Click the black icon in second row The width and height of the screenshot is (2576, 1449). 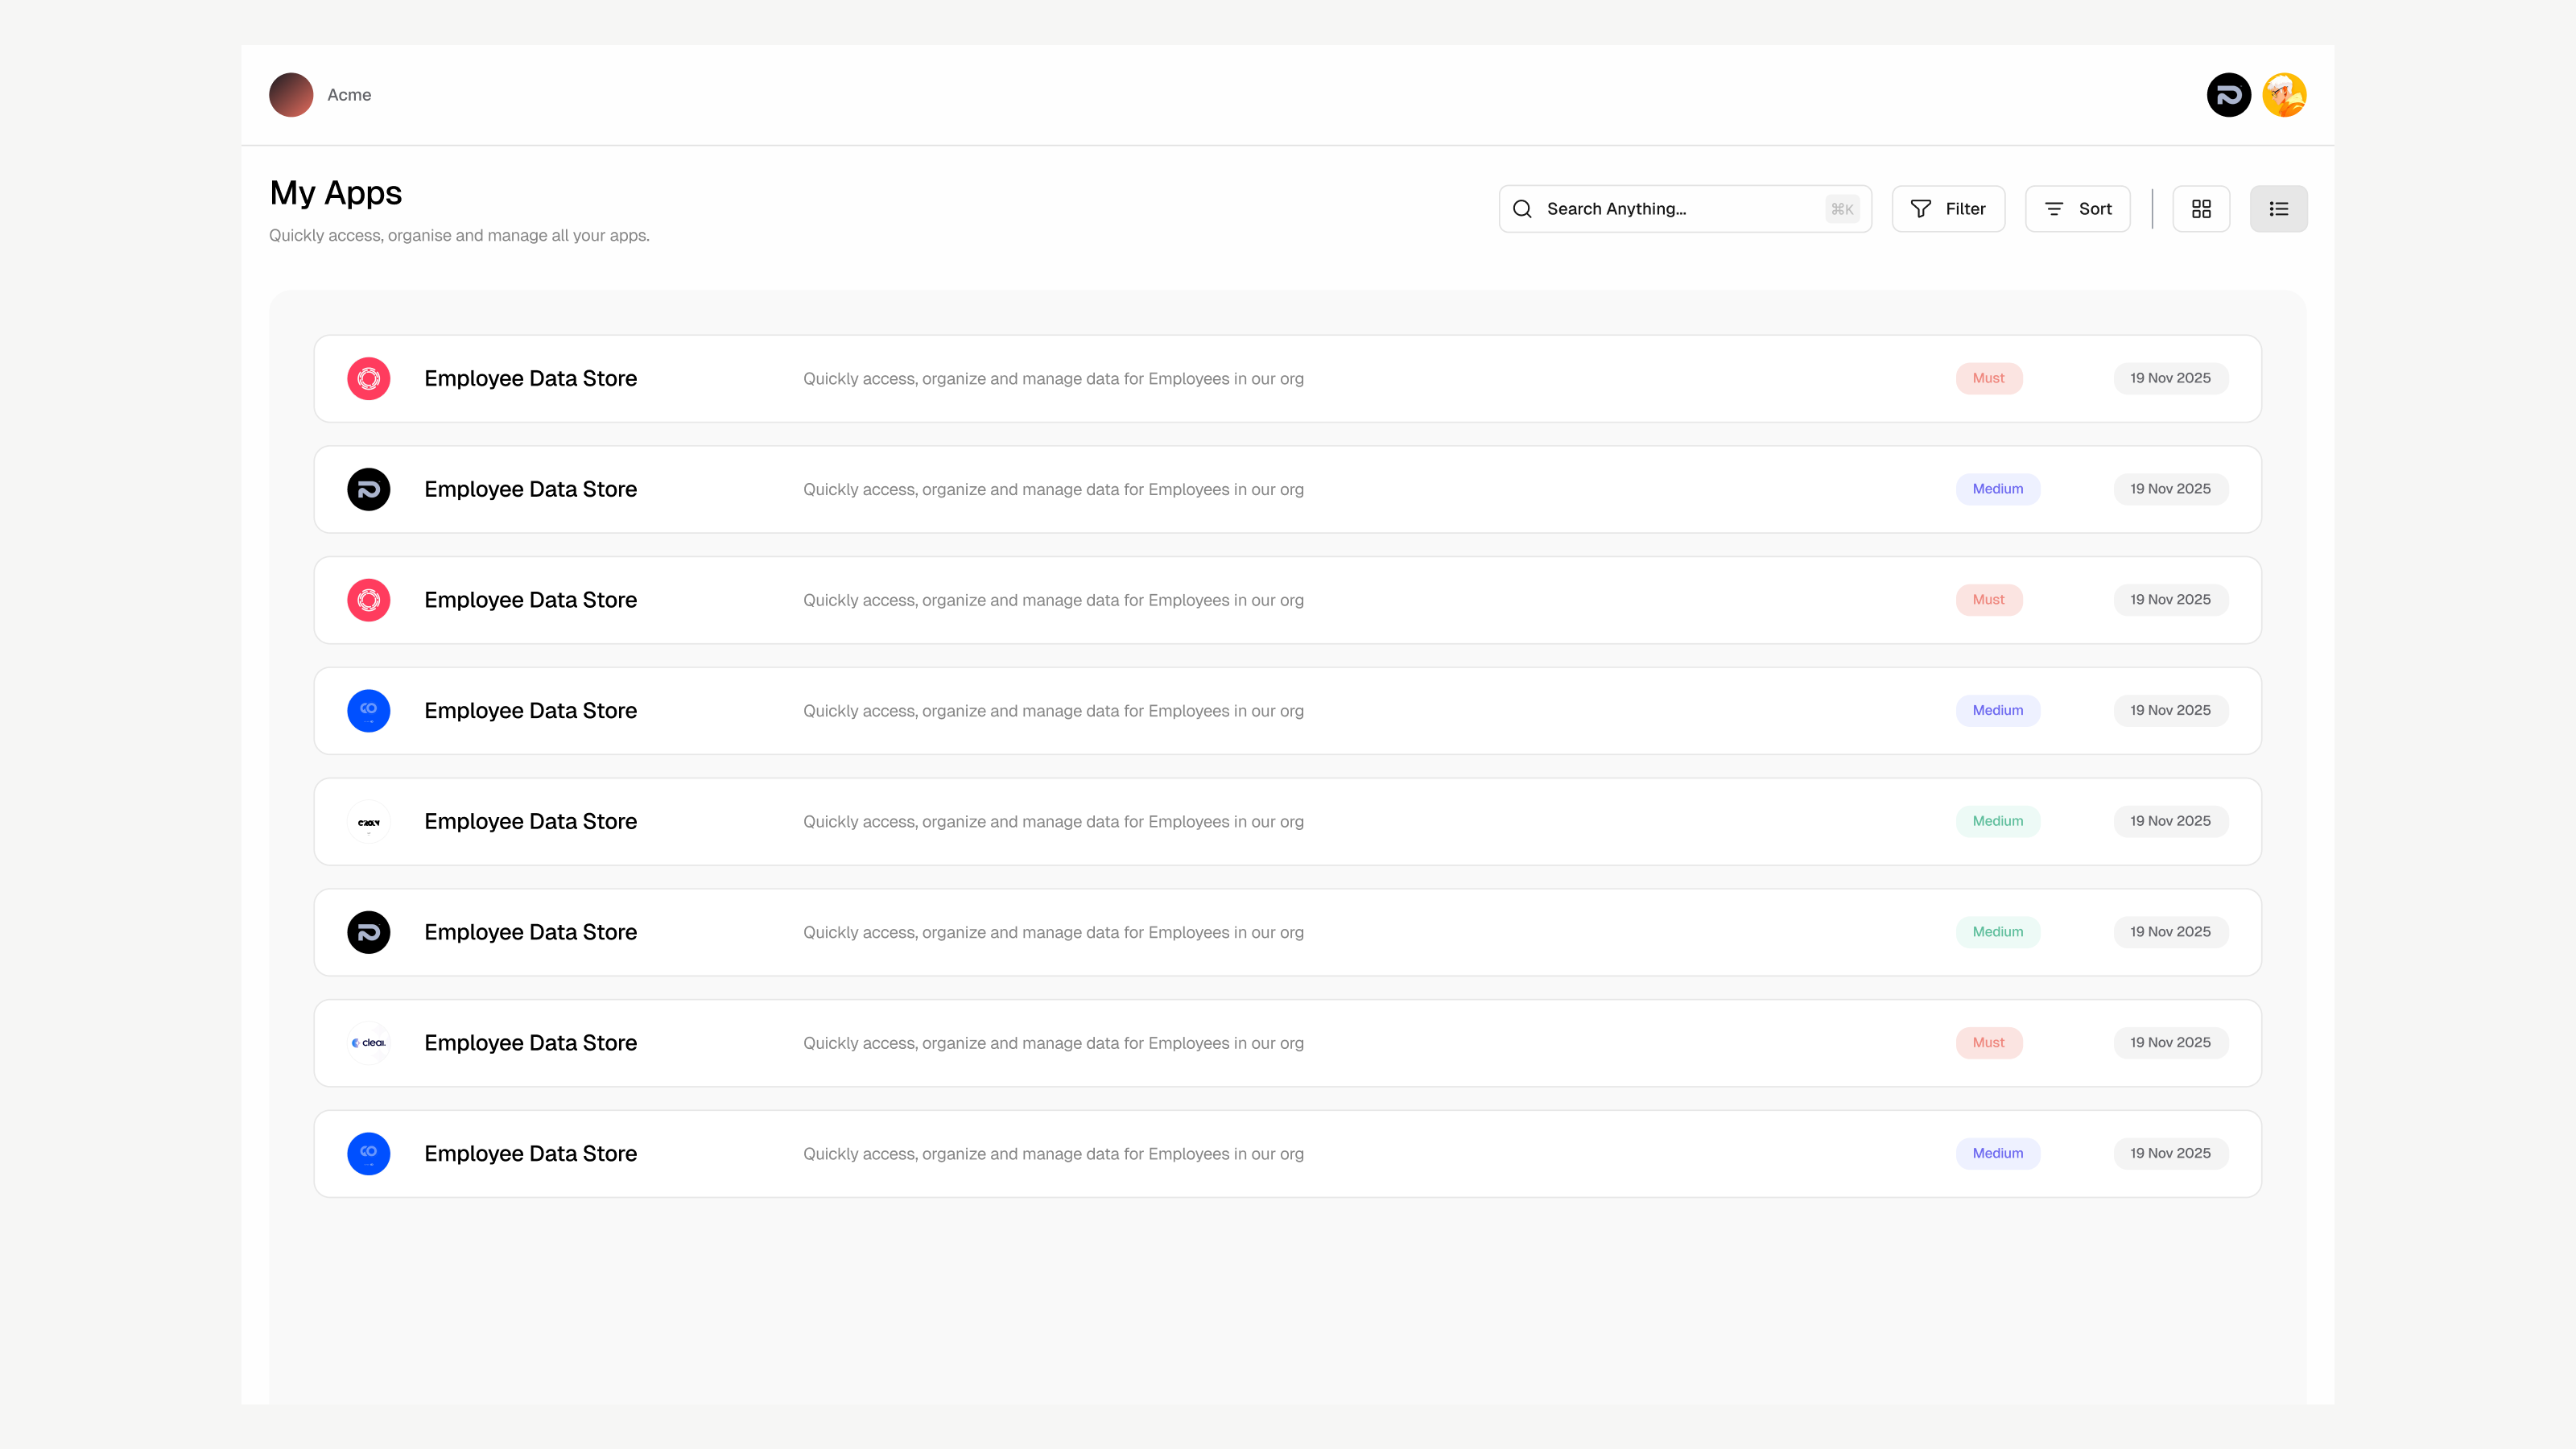click(368, 490)
